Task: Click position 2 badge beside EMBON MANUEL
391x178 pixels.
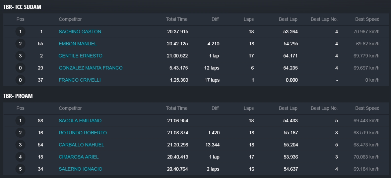Action: point(20,44)
